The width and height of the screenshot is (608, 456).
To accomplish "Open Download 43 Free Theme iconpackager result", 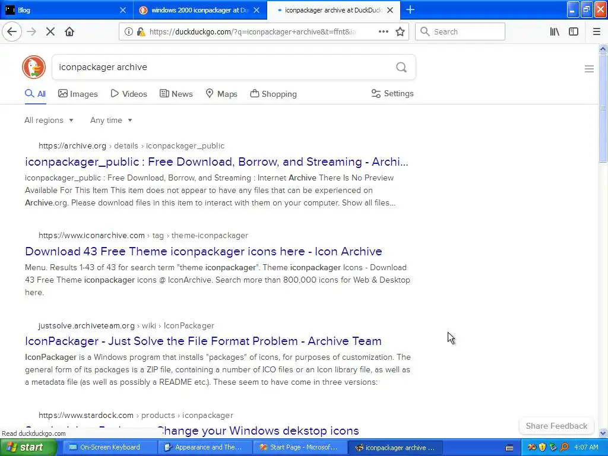I will tap(204, 251).
